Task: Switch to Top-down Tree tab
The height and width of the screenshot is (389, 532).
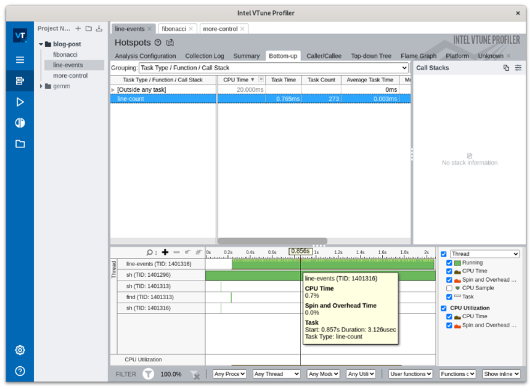Action: [371, 56]
